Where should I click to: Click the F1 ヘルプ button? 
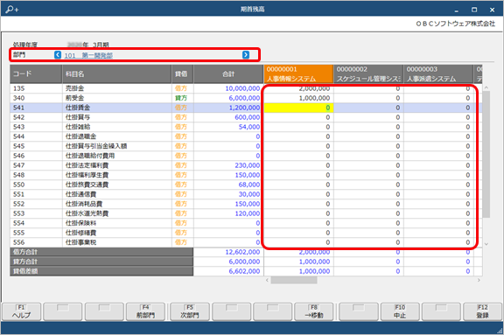[x=22, y=311]
